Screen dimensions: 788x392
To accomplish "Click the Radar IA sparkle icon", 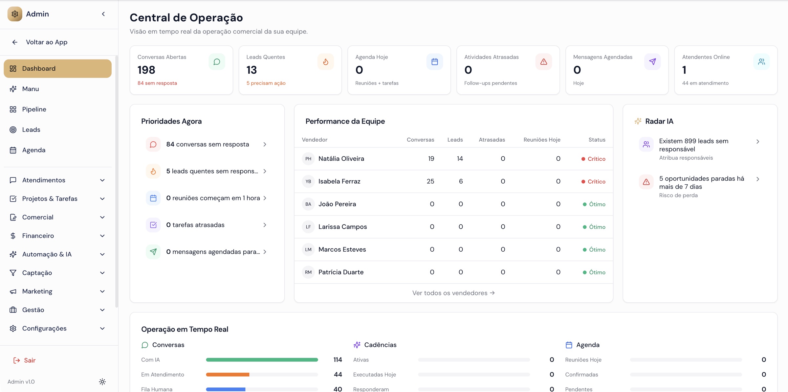I will [638, 121].
